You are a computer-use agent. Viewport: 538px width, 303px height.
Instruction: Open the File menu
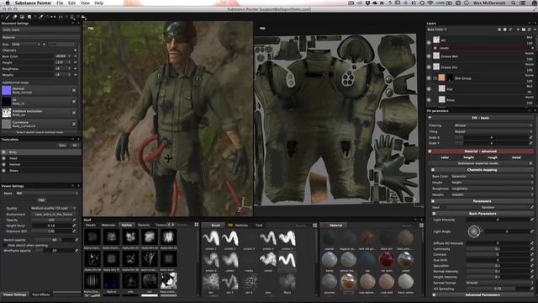click(x=60, y=3)
